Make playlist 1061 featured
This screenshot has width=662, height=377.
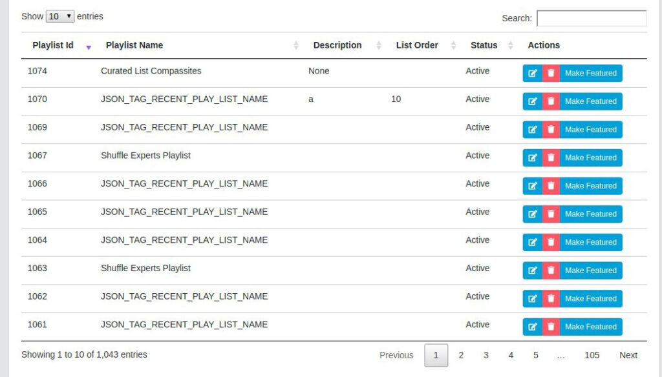(591, 327)
